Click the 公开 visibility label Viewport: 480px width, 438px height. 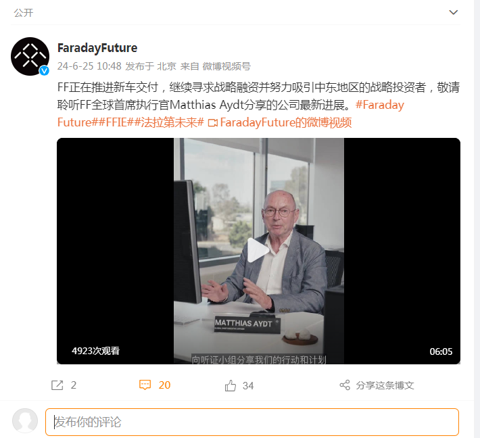pos(24,13)
